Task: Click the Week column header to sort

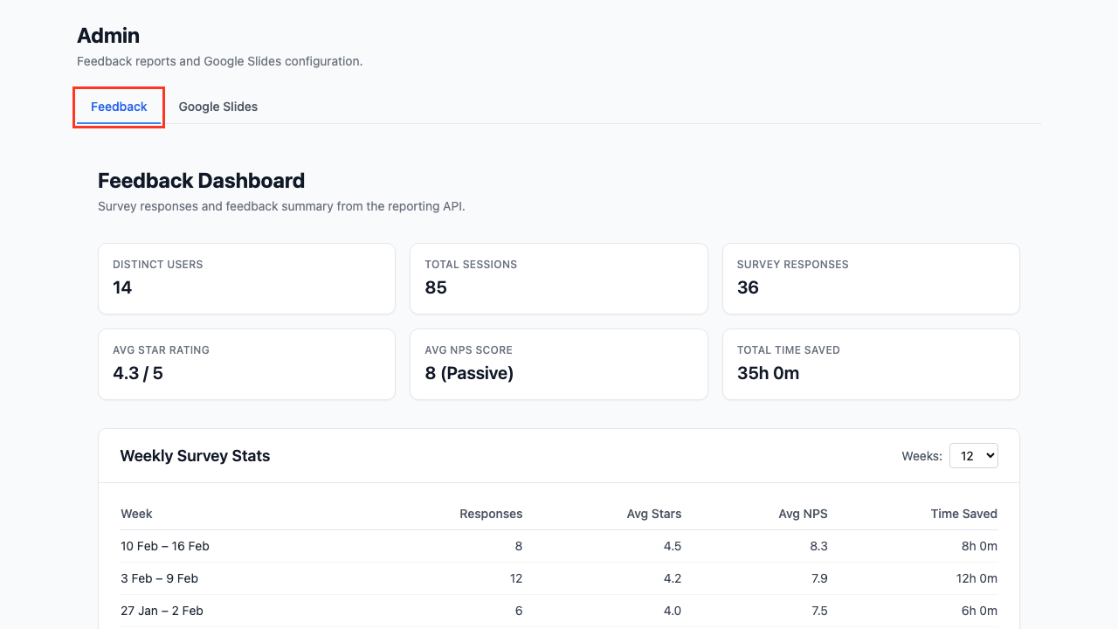Action: click(x=136, y=514)
